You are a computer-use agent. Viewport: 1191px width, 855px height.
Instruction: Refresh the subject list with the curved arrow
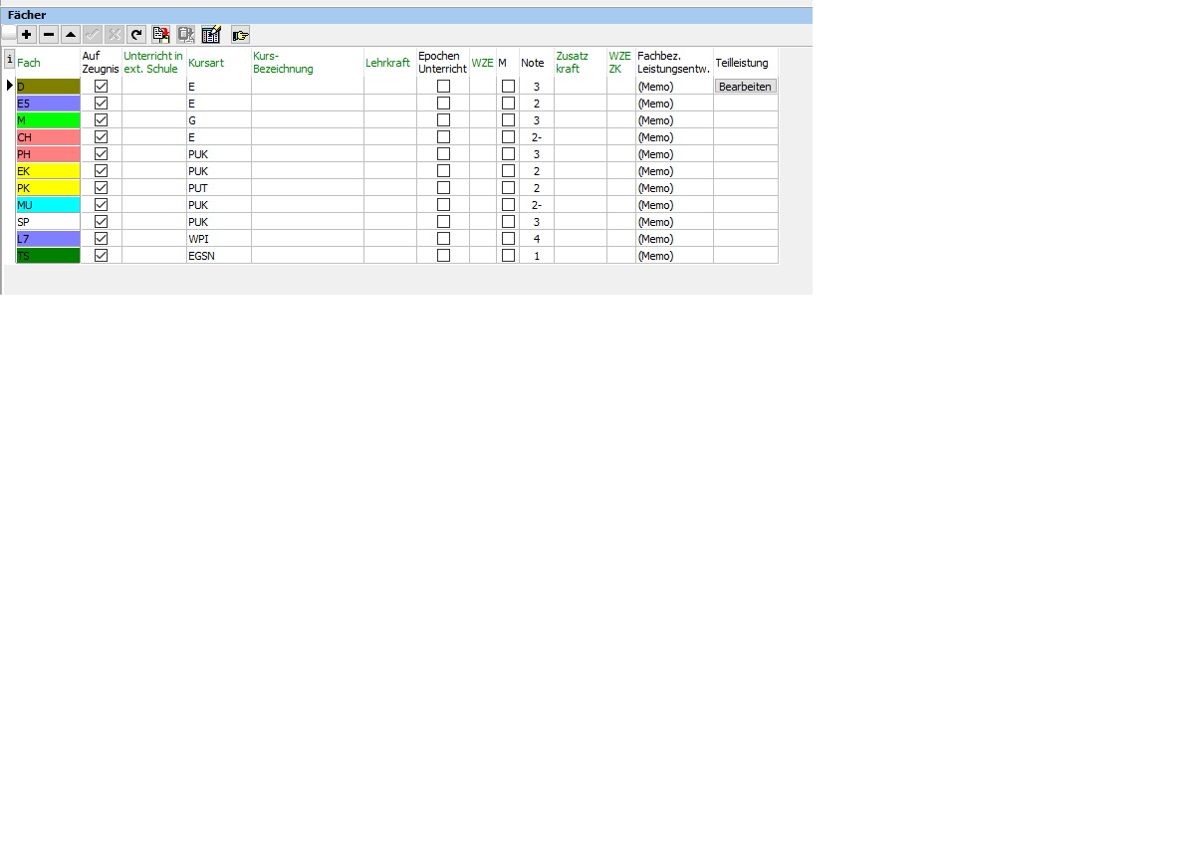[x=136, y=34]
